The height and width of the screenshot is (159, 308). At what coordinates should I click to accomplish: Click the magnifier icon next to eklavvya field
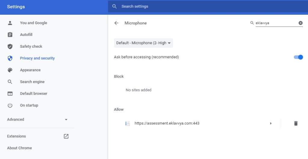[x=252, y=23]
